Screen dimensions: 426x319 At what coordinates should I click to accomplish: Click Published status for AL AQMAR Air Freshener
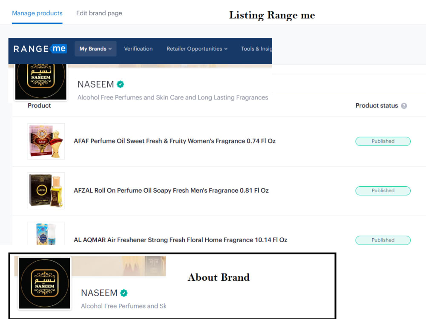point(383,240)
